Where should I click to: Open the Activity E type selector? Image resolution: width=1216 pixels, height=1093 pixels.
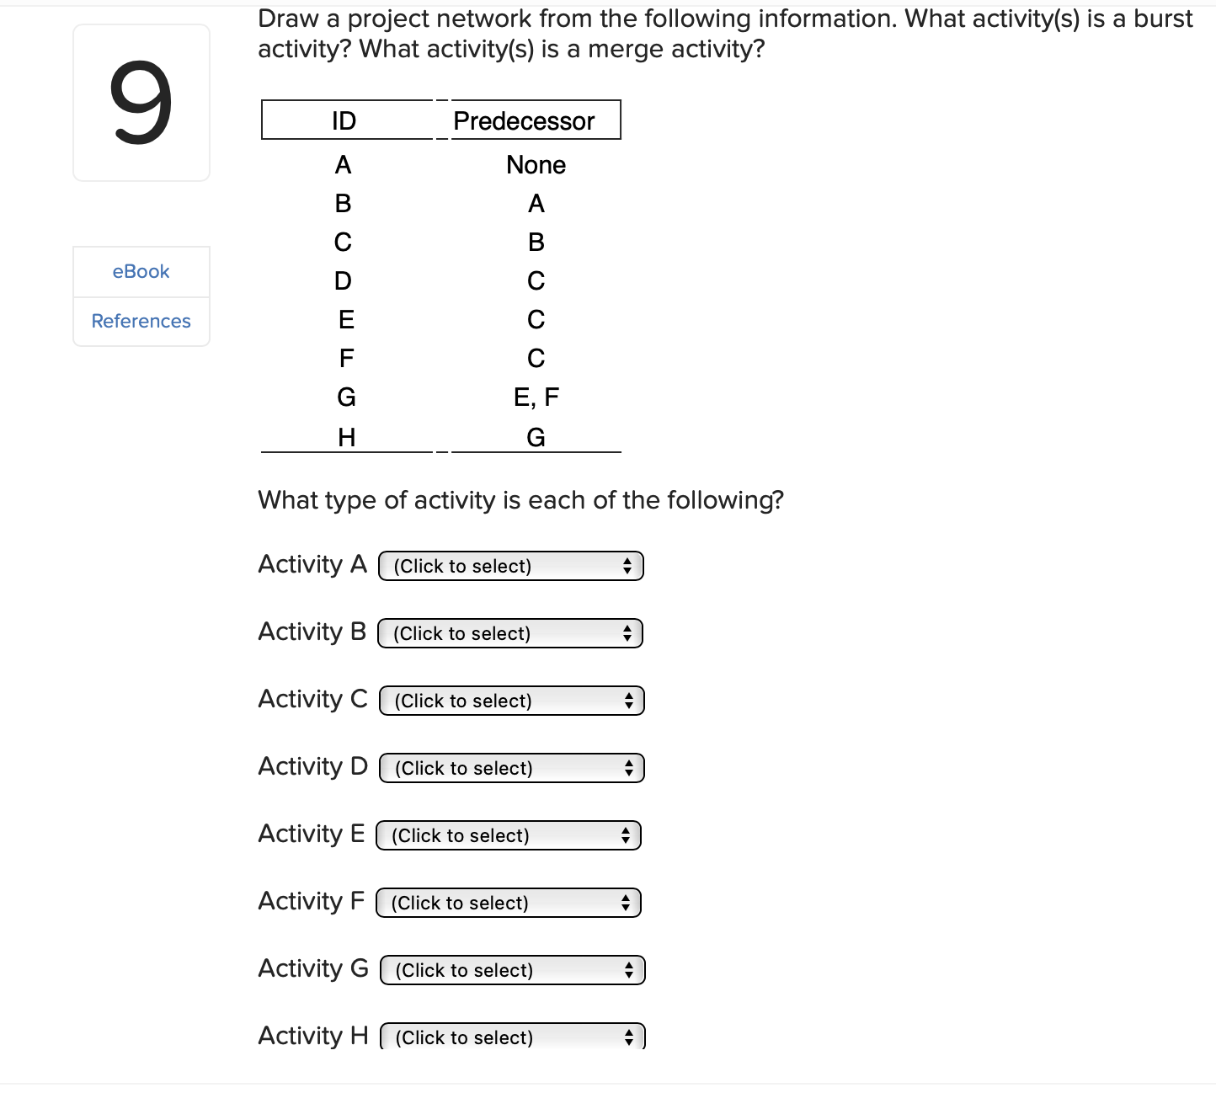tap(508, 834)
